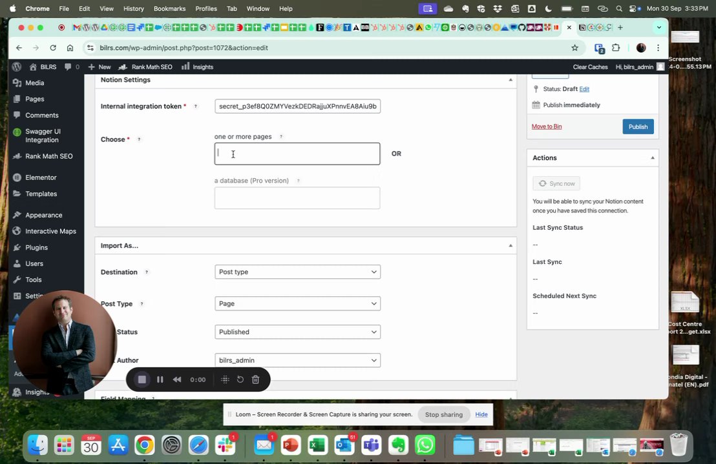Show help tooltip for Destination

click(x=147, y=272)
